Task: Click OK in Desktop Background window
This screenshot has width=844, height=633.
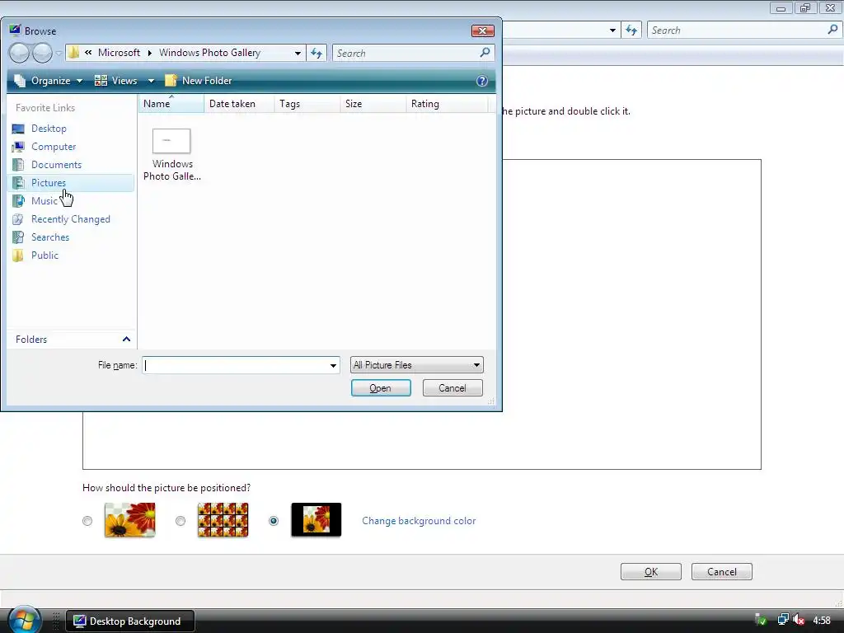Action: click(651, 572)
